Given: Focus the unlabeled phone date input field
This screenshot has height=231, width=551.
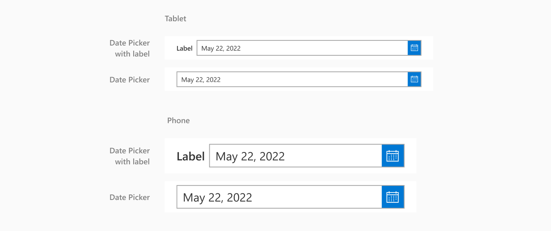Looking at the screenshot, I should tap(315, 197).
